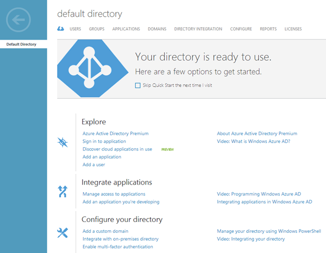
Task: Open Manage directory using Windows PowerShell
Action: (x=269, y=231)
